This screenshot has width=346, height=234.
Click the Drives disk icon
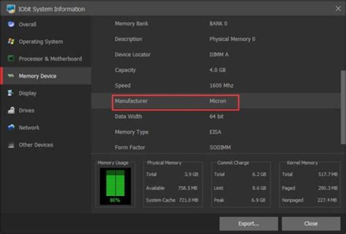coord(11,110)
